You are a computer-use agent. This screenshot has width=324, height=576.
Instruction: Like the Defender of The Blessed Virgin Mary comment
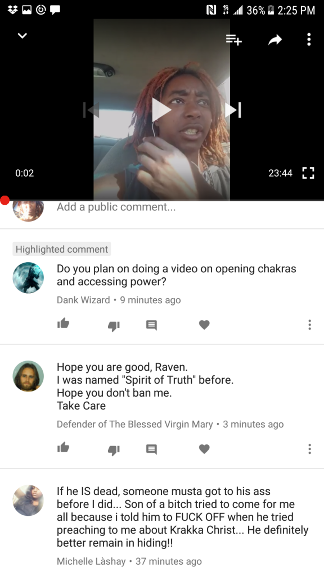(x=63, y=447)
